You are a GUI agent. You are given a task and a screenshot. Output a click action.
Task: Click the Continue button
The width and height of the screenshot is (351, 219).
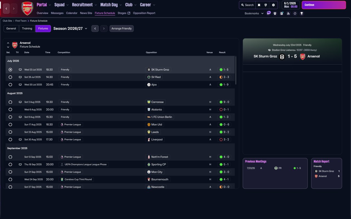[324, 5]
